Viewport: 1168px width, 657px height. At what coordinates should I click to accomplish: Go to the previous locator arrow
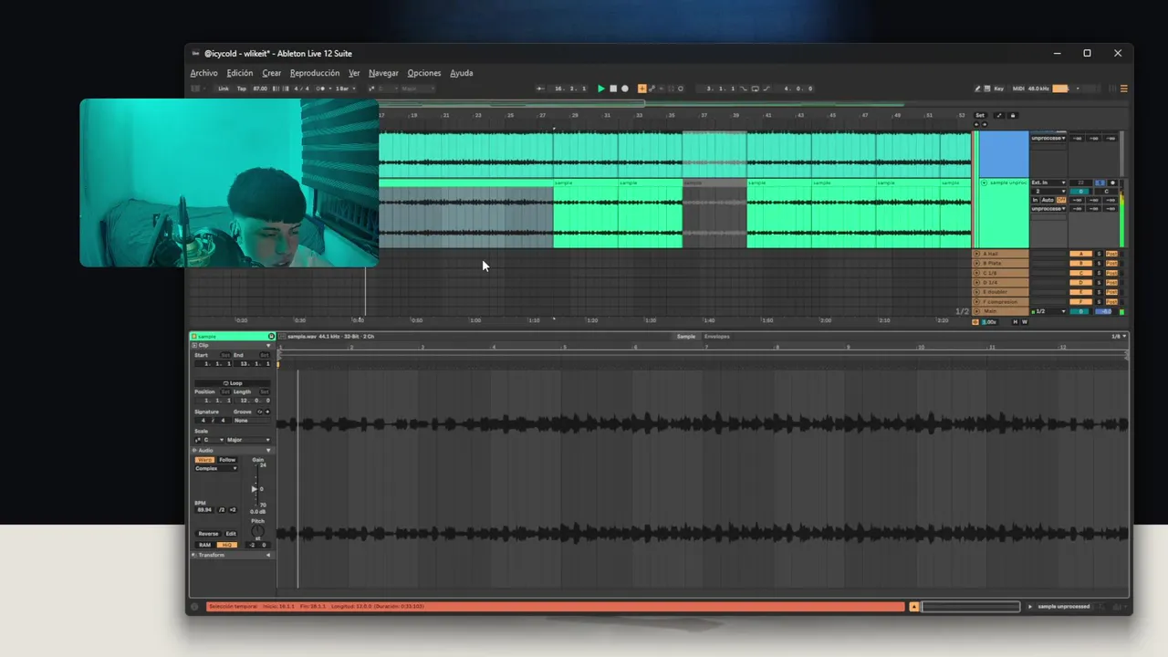[x=976, y=124]
